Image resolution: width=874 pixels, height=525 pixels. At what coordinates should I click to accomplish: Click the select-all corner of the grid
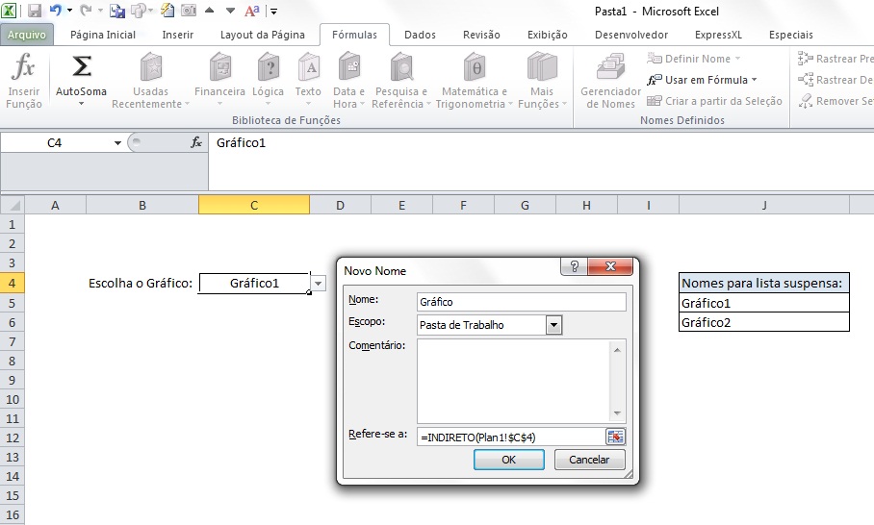pyautogui.click(x=13, y=206)
